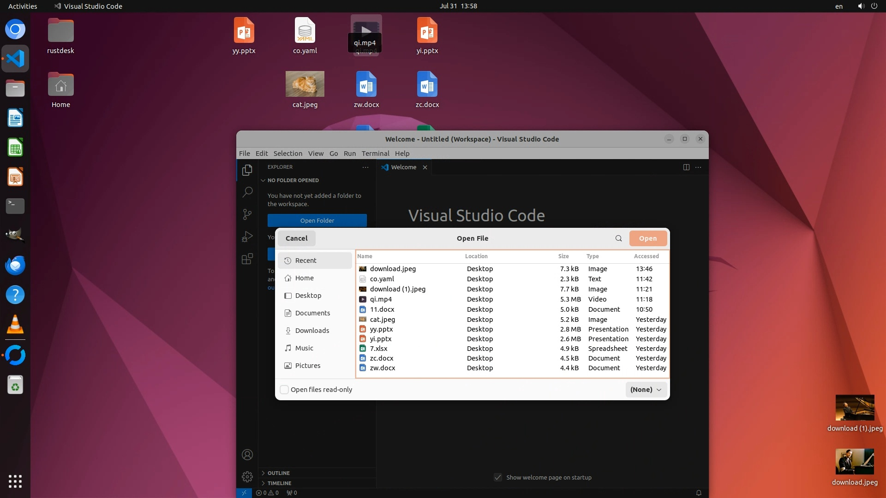Open the Extensions view icon
The image size is (886, 498).
[x=247, y=259]
